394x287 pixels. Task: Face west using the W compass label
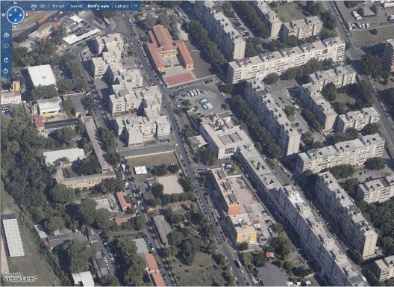point(3,15)
